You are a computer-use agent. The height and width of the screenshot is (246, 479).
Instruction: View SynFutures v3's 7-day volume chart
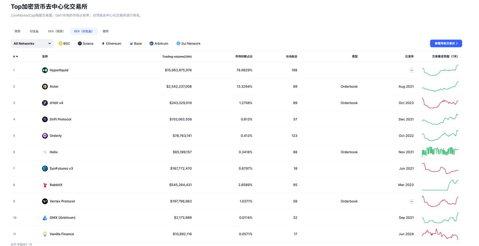point(440,168)
